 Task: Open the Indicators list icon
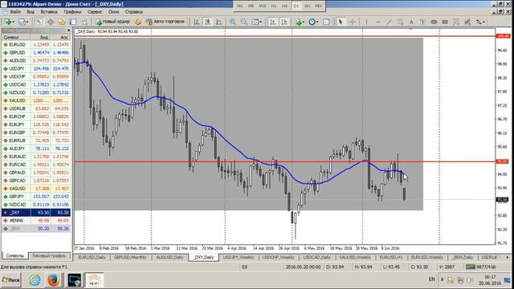298,22
